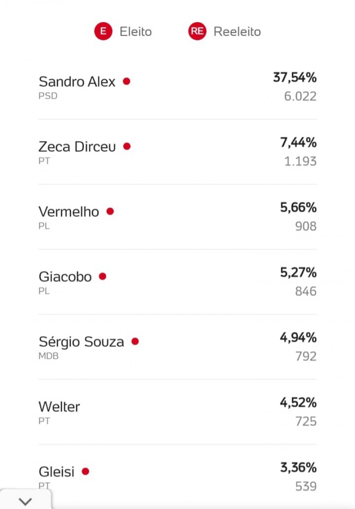The width and height of the screenshot is (355, 509).
Task: Click the red dot next to Giacobo
Action: [x=103, y=276]
